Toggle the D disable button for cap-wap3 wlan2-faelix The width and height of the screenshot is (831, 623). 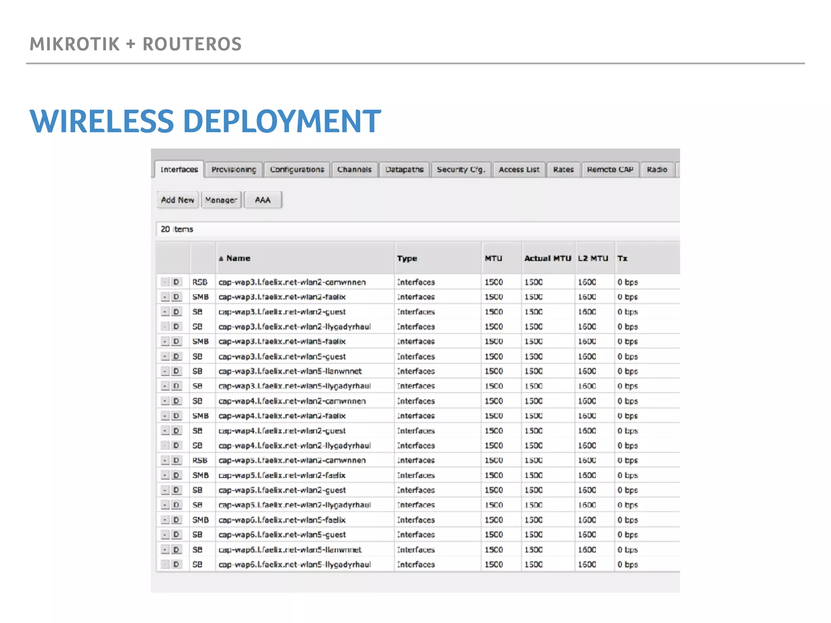[x=176, y=297]
